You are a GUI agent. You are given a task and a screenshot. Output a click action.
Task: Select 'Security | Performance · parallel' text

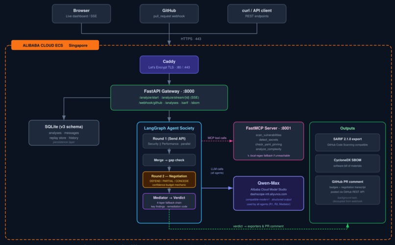click(x=169, y=144)
